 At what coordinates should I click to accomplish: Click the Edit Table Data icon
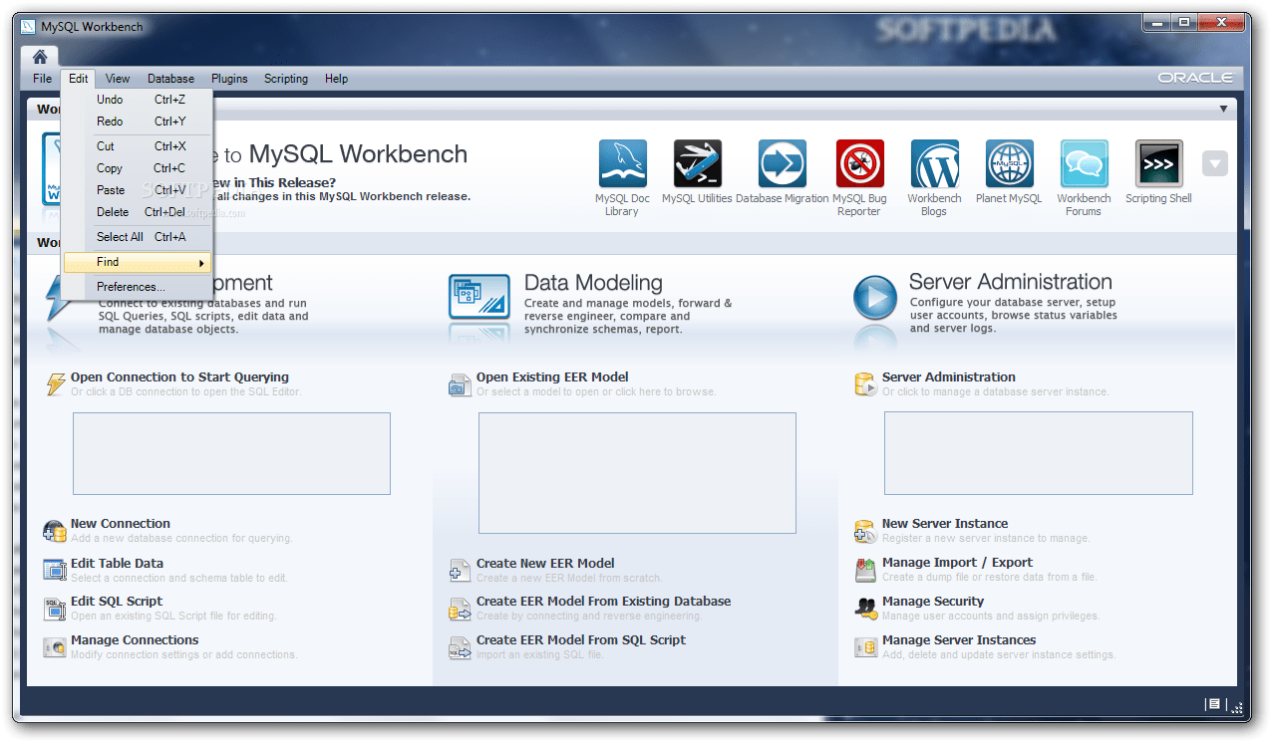pyautogui.click(x=55, y=570)
